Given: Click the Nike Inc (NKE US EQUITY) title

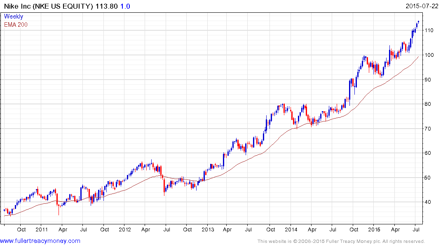Looking at the screenshot, I should (48, 6).
